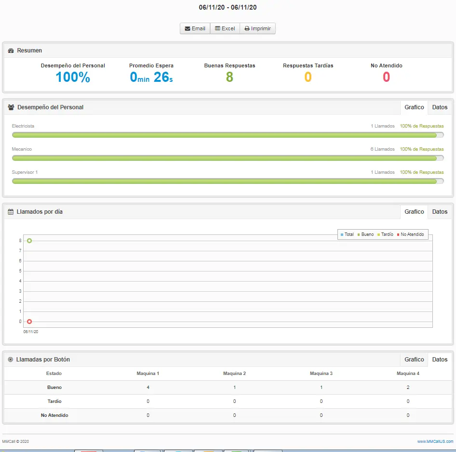Click the red data point at value 0
Viewport: 456px width, 452px height.
click(29, 322)
